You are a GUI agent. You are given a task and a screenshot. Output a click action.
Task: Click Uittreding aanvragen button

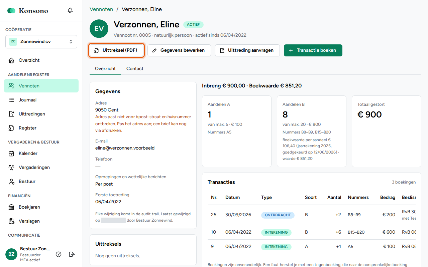[247, 50]
